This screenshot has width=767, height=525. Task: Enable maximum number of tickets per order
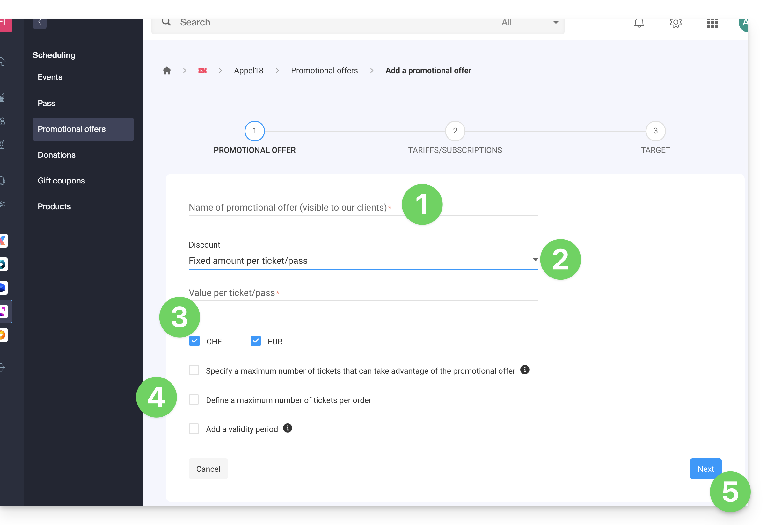(194, 400)
